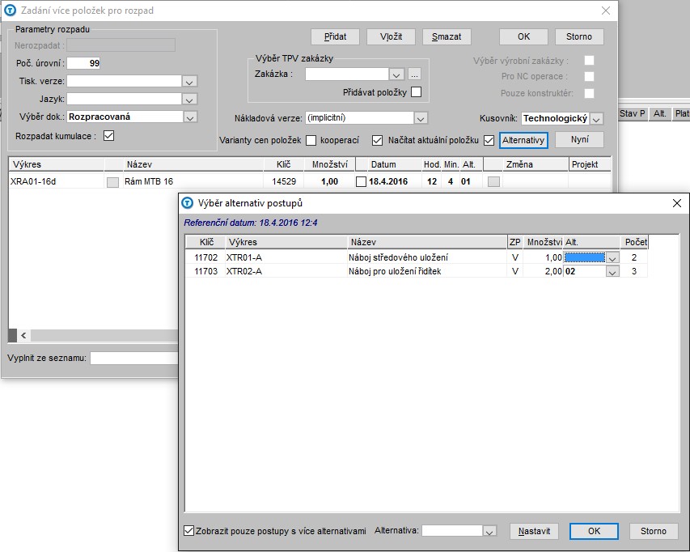Click the Stav P column header in background window
690x552 pixels.
click(633, 113)
